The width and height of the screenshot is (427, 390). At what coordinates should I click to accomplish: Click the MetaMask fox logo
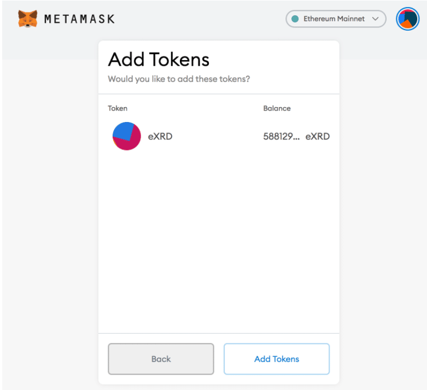coord(27,19)
